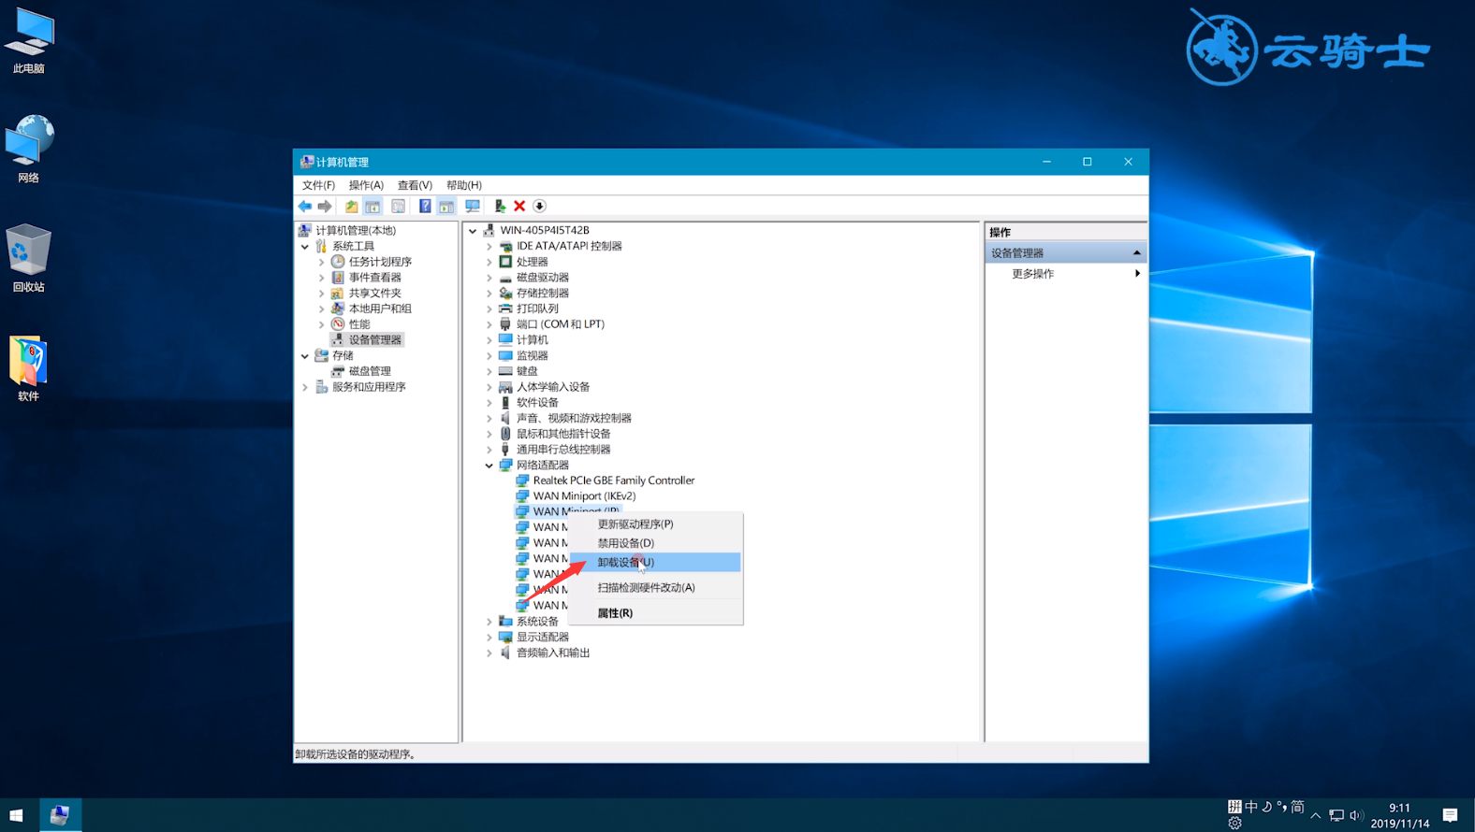Screen dimensions: 1475x832
Task: Click the properties sheet toolbar icon
Action: (x=398, y=207)
